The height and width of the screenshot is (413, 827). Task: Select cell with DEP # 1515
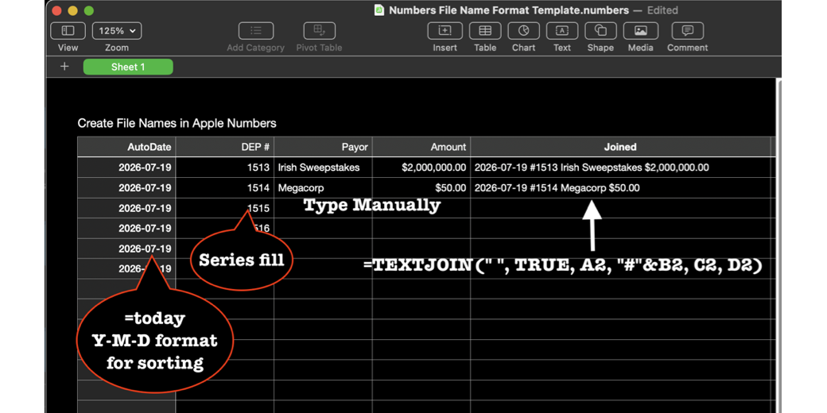225,208
